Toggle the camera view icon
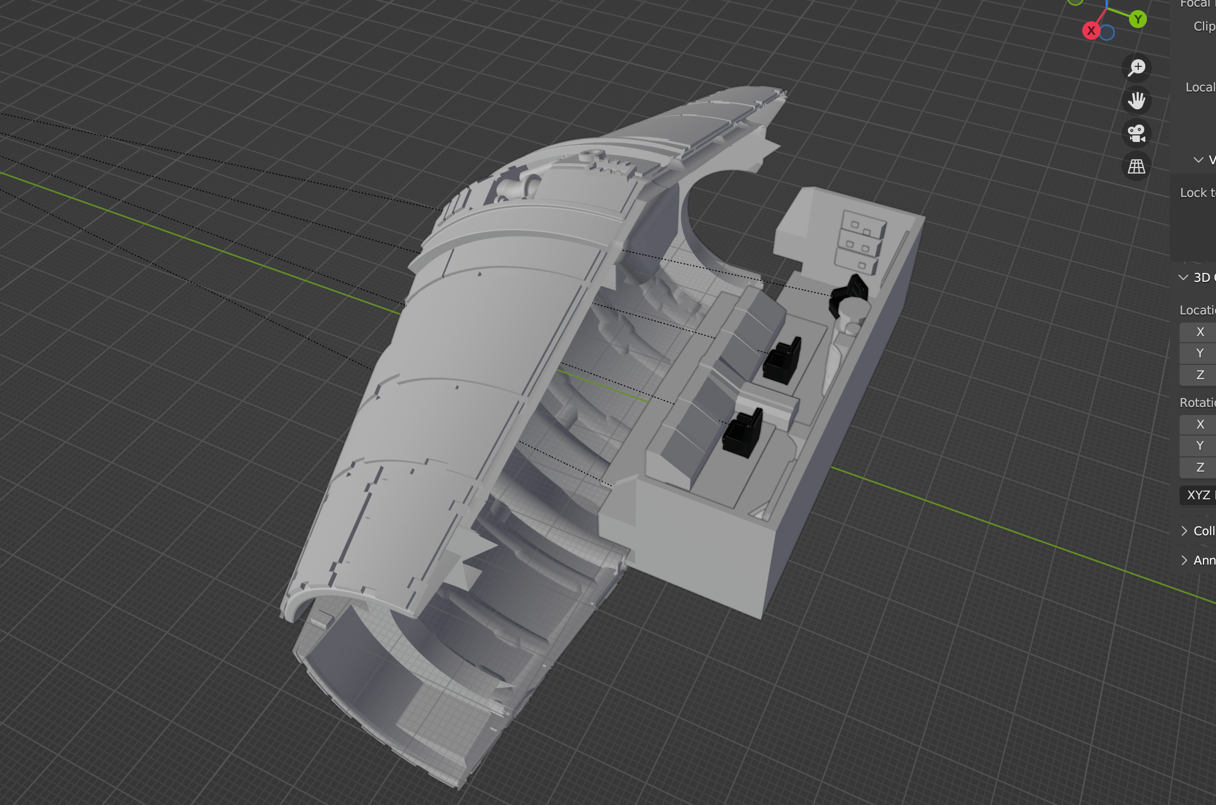 tap(1136, 133)
